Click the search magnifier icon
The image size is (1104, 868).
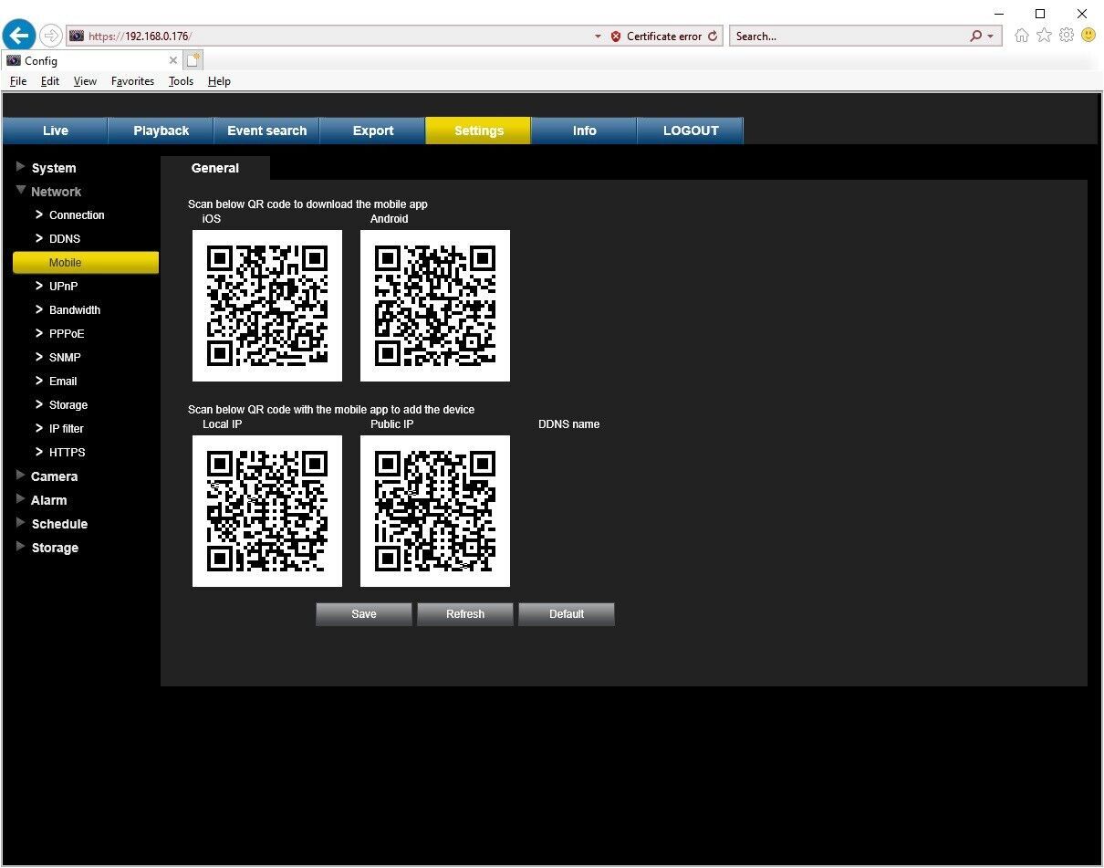976,37
